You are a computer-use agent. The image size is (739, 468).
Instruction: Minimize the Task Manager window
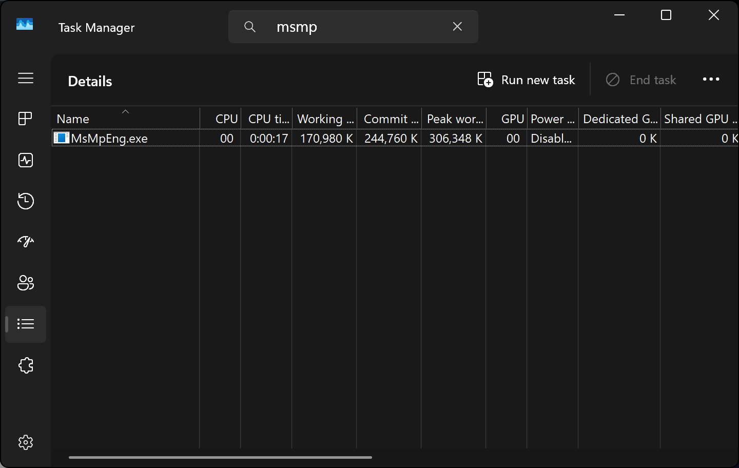pos(619,15)
